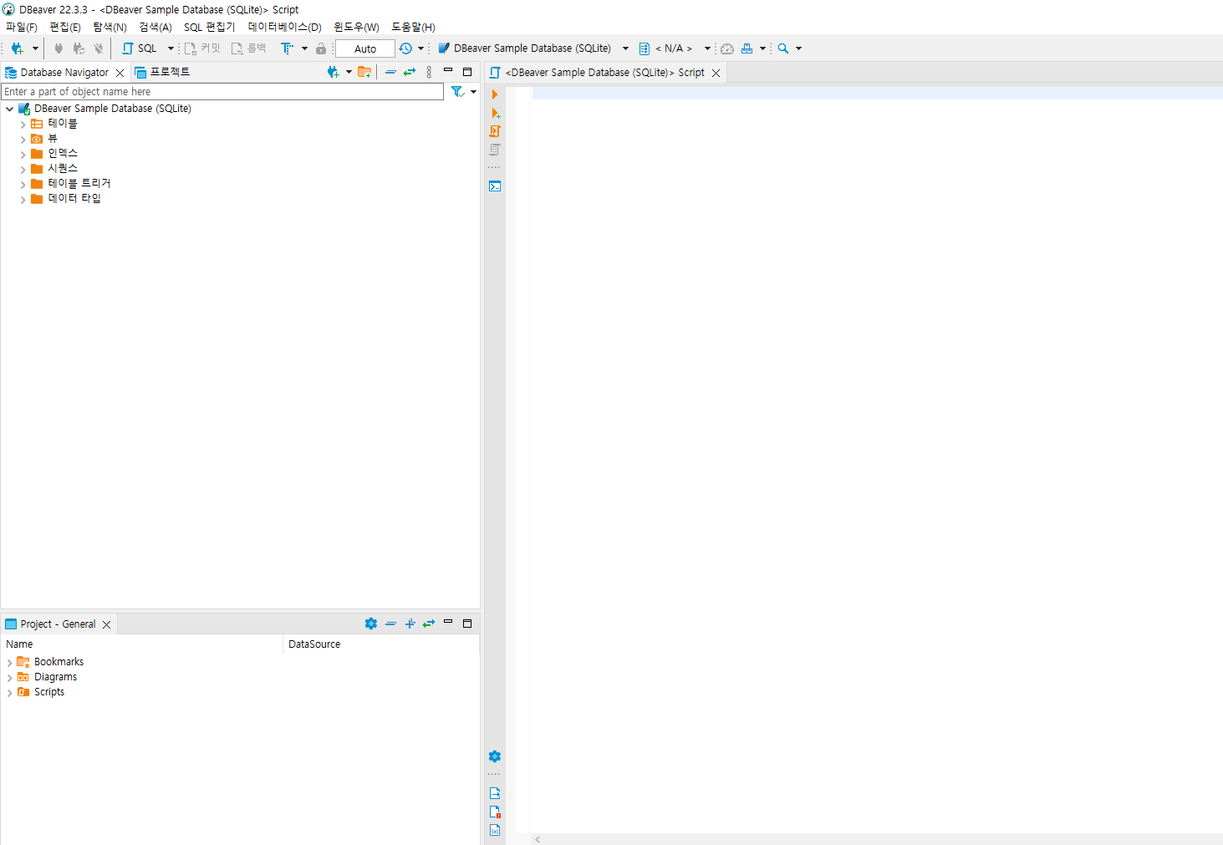Image resolution: width=1223 pixels, height=845 pixels.
Task: Open the dropdown arrow next to SQL button
Action: (x=171, y=48)
